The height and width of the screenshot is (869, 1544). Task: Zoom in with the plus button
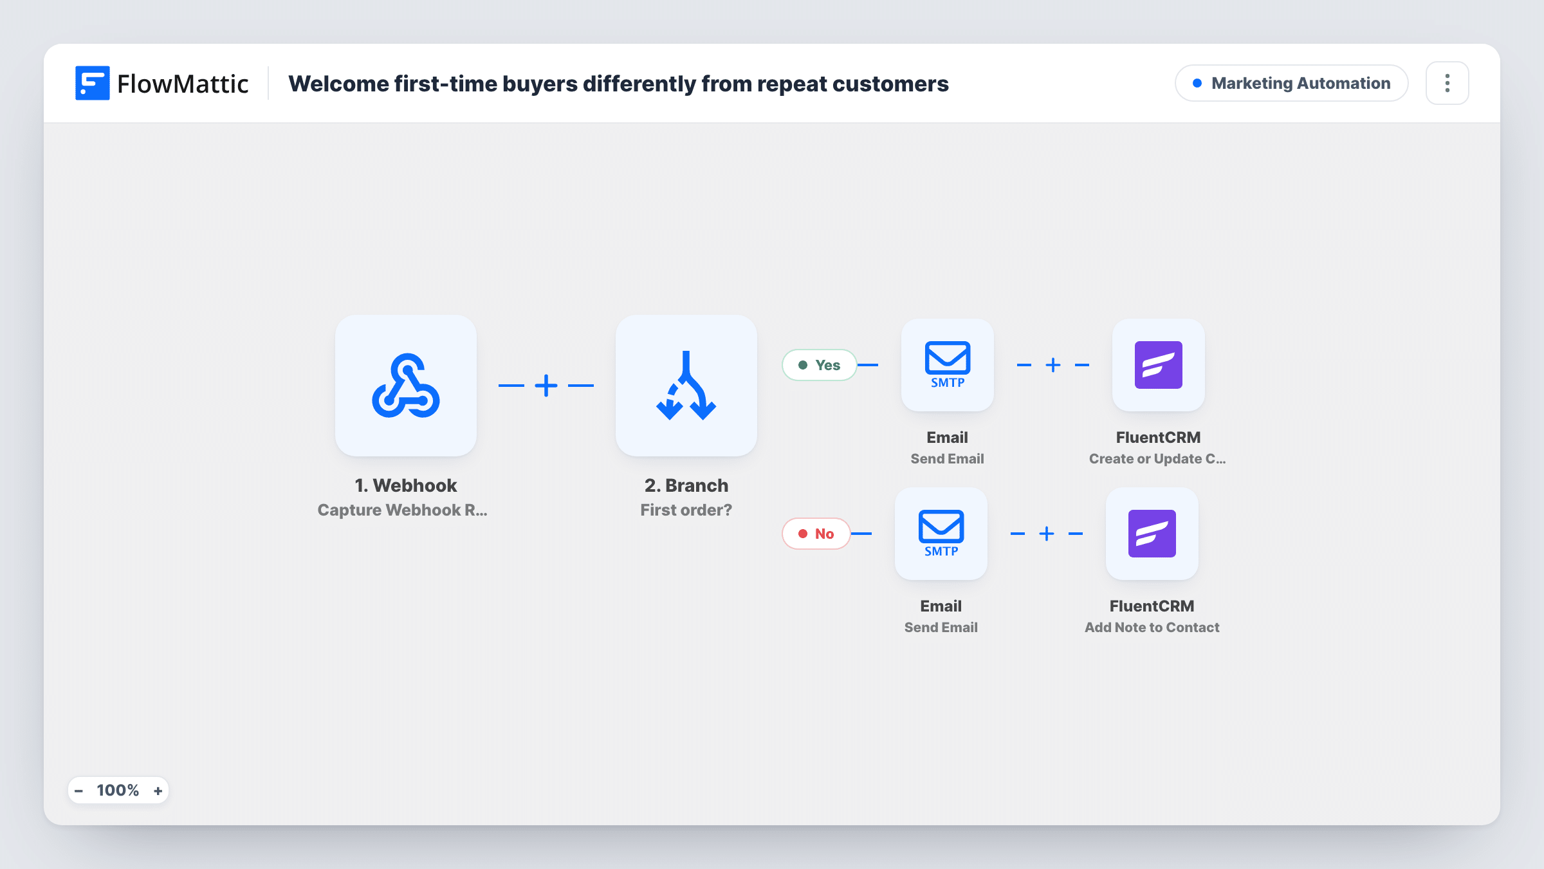[158, 790]
